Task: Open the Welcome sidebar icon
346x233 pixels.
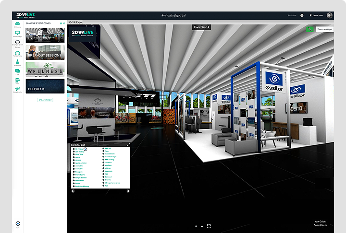Action: (18, 24)
